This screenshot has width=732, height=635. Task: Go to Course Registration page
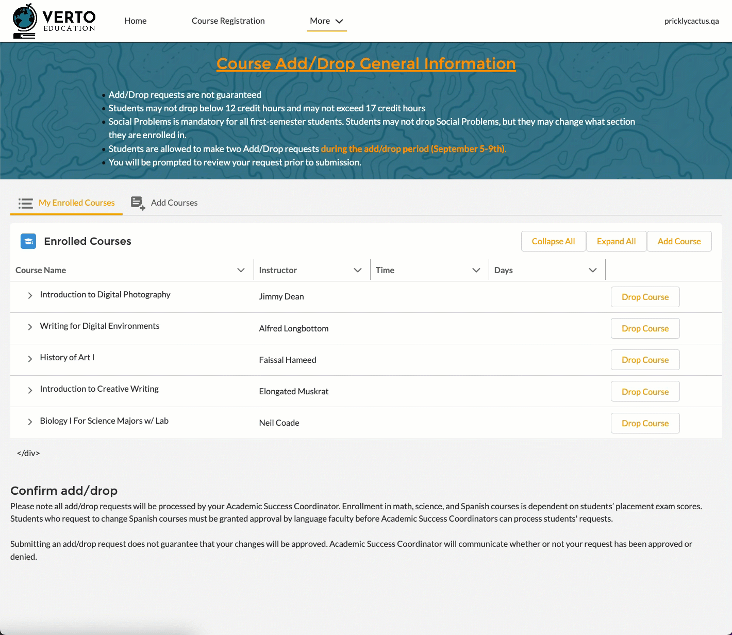228,21
